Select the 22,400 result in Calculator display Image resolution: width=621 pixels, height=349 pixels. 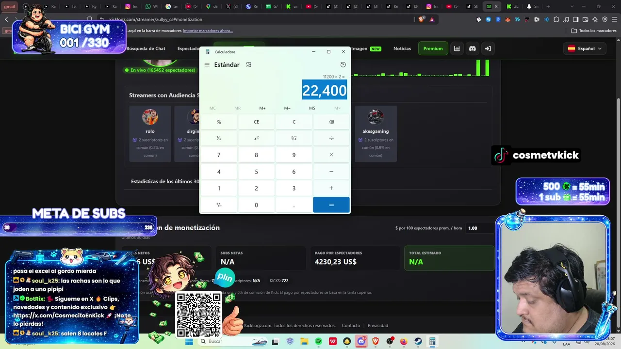325,90
